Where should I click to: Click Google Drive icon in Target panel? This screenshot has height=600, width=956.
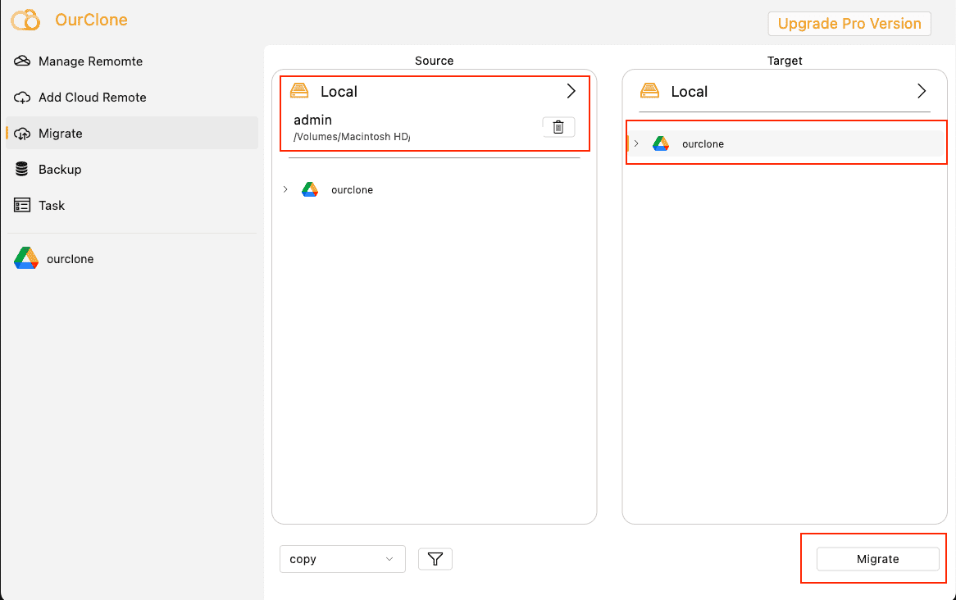(x=661, y=144)
